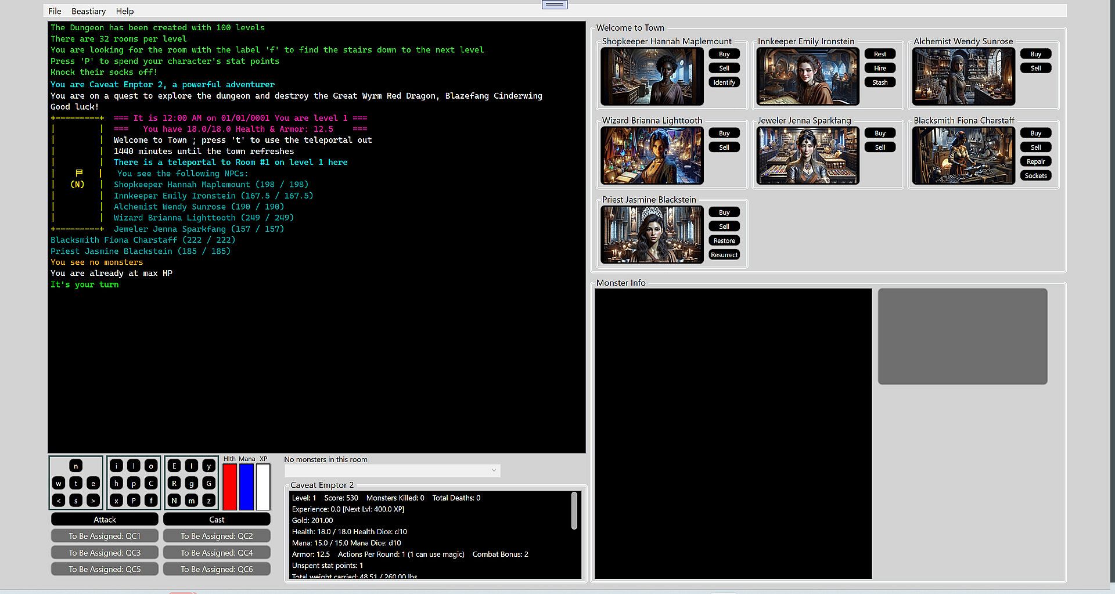
Task: Click the red Hlth health bar
Action: click(230, 487)
